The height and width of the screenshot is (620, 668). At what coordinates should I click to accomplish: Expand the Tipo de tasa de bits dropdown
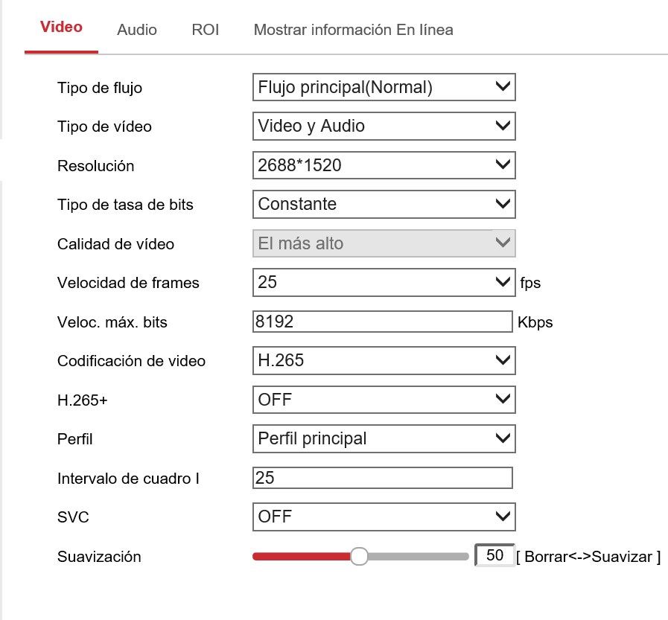[x=384, y=204]
